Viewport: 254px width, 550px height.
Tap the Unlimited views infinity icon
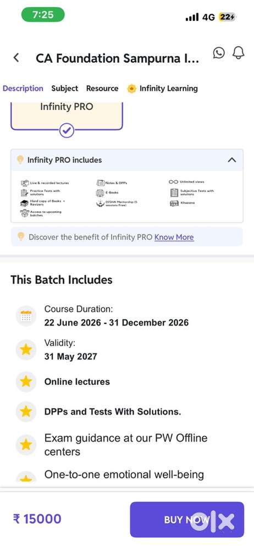(173, 182)
